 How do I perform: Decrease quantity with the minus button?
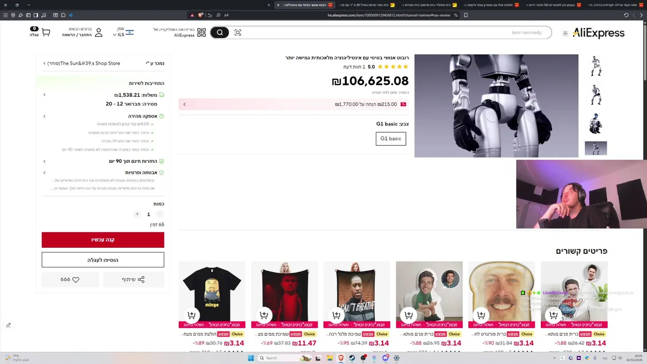coord(160,214)
